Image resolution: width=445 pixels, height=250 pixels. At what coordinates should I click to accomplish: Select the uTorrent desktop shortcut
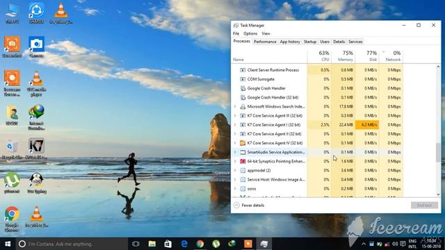pos(12,183)
